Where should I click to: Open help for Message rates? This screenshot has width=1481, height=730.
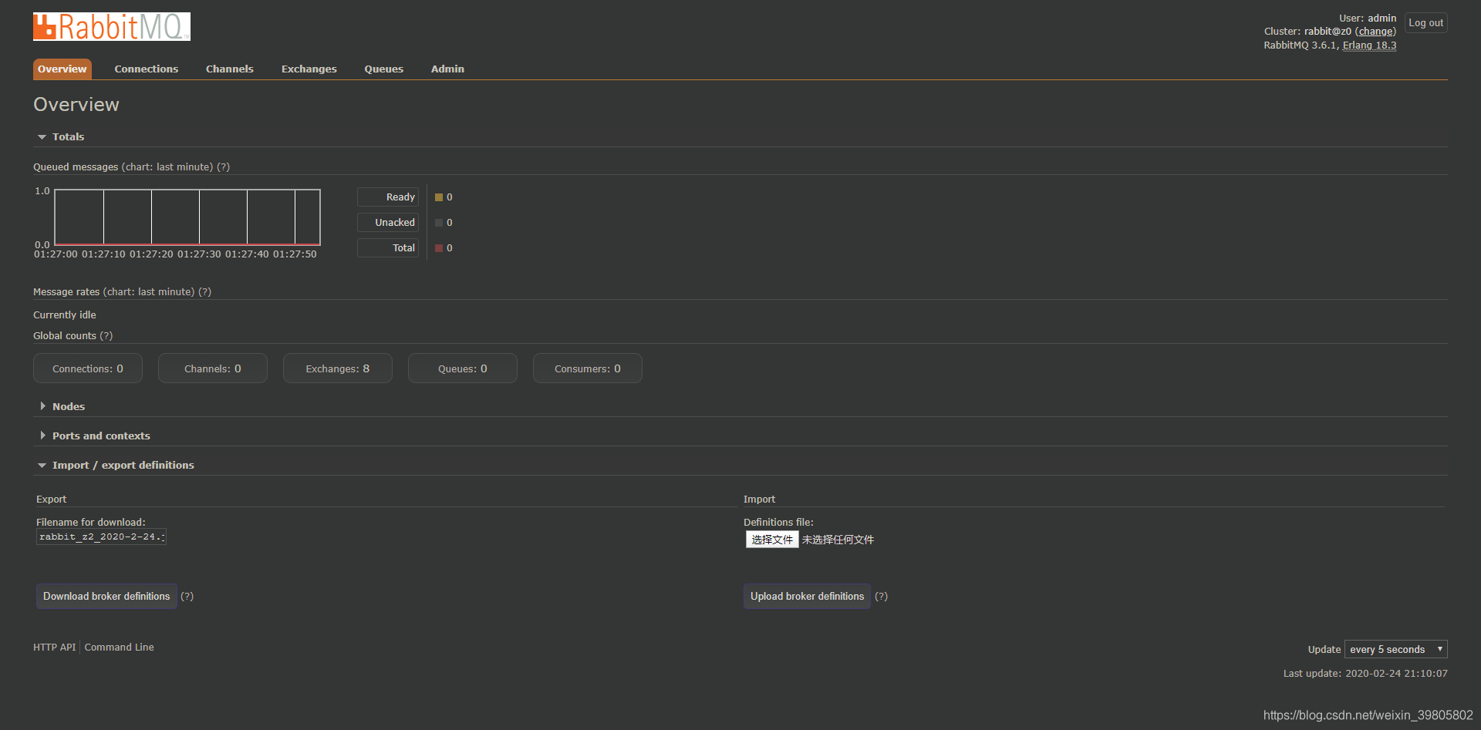coord(204,292)
